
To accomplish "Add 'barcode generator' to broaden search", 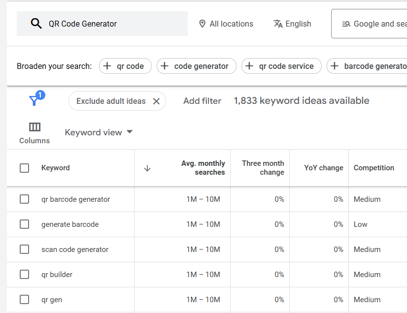I will click(367, 66).
